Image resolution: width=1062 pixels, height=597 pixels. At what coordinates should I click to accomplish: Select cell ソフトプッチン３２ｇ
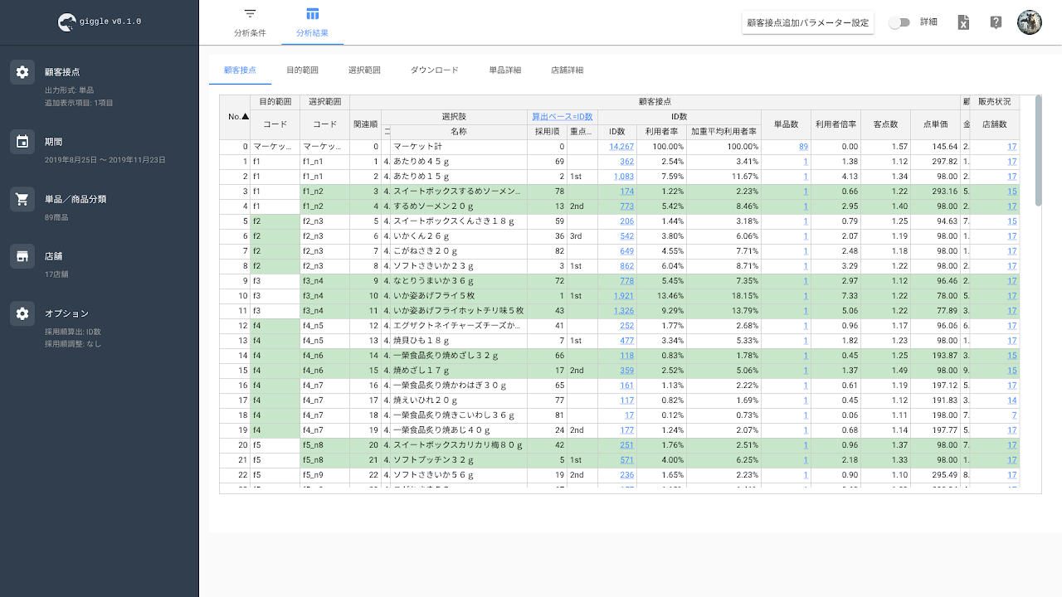click(459, 460)
